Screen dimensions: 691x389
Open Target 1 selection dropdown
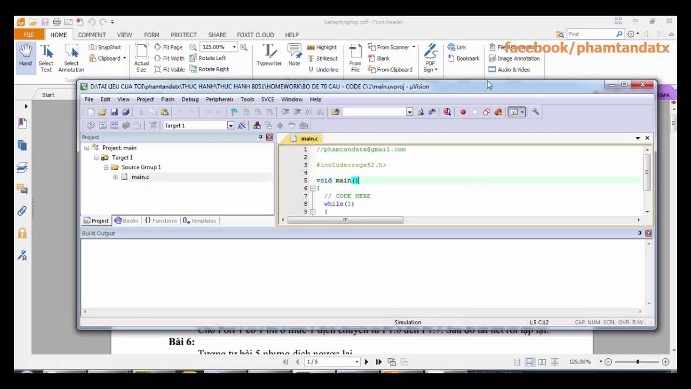coord(231,125)
